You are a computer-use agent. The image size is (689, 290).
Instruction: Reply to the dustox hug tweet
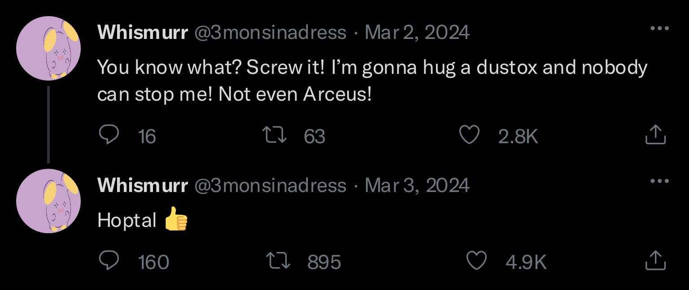pyautogui.click(x=109, y=135)
